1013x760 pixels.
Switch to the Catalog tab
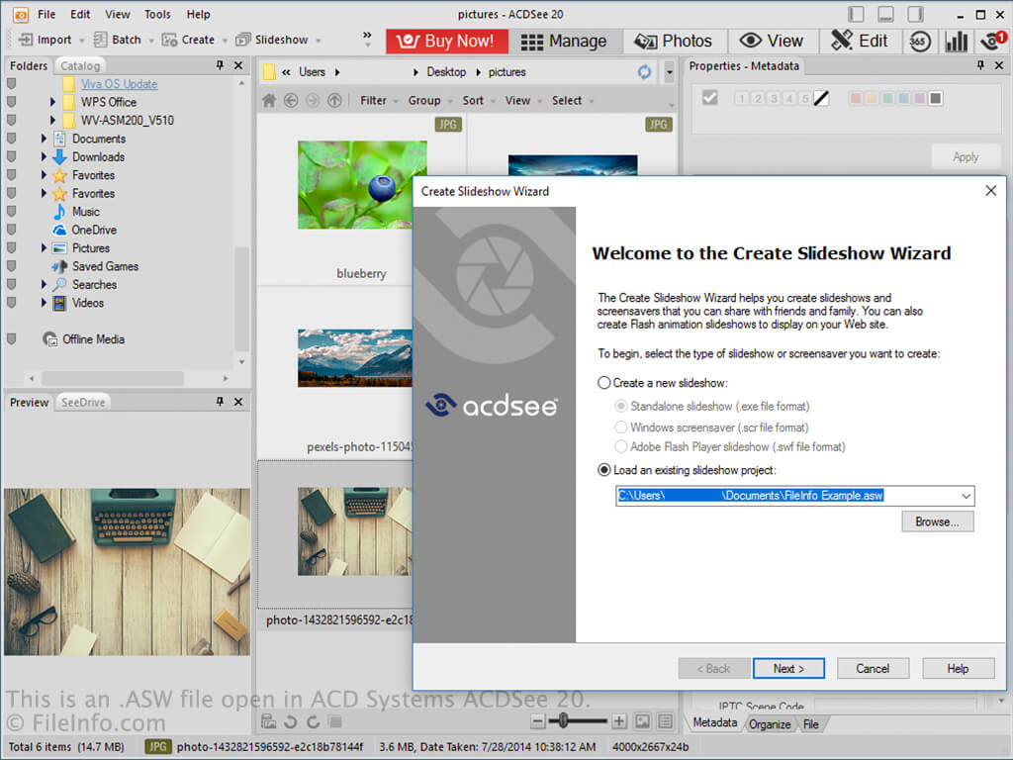80,66
